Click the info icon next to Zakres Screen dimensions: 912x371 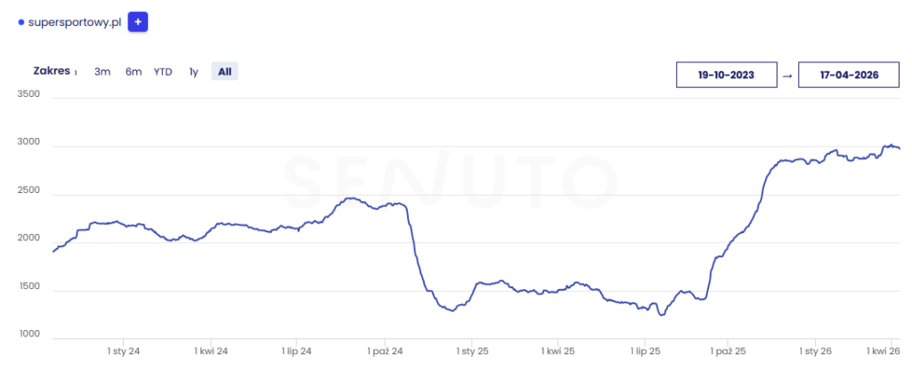[76, 73]
